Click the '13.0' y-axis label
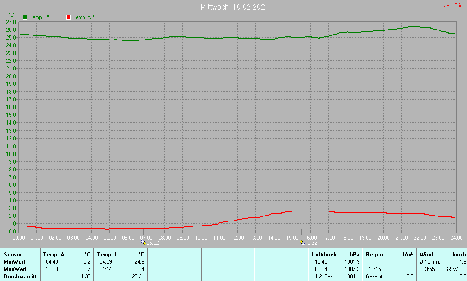467x281 pixels. pyautogui.click(x=11, y=130)
